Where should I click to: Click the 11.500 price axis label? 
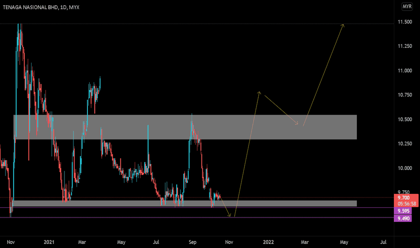(x=405, y=22)
